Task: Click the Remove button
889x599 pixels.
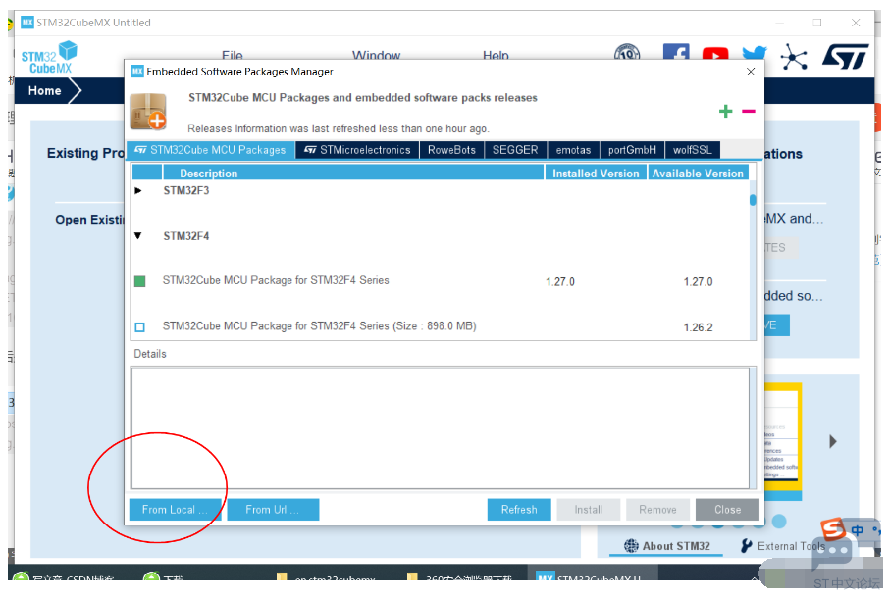Action: [657, 510]
